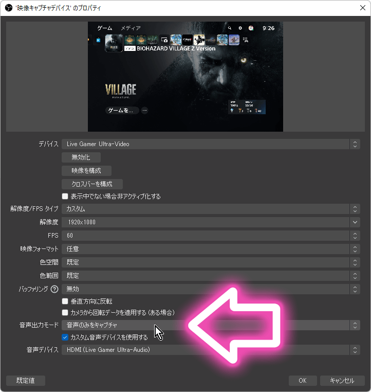Uncheck カスタム音声デバイスを使用する checkbox
This screenshot has height=392, width=371.
click(65, 337)
